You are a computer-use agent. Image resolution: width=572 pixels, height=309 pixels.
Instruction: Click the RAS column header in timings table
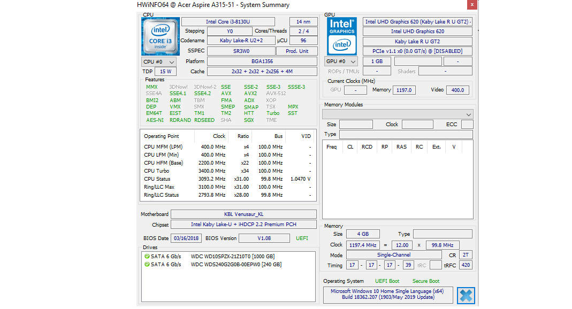401,147
